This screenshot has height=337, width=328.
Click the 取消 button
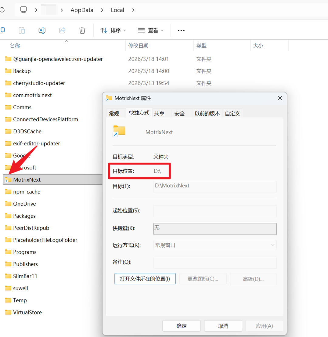(x=223, y=325)
